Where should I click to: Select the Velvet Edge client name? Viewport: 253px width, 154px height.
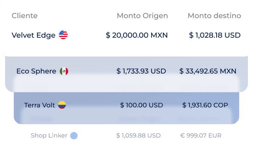[x=33, y=35]
